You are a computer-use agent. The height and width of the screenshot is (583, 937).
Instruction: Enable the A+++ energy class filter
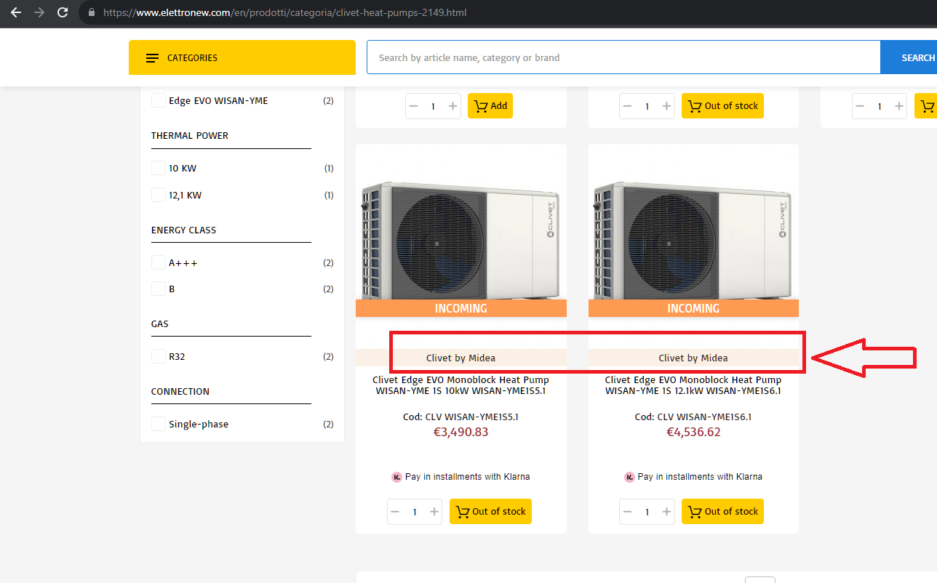[x=159, y=262]
